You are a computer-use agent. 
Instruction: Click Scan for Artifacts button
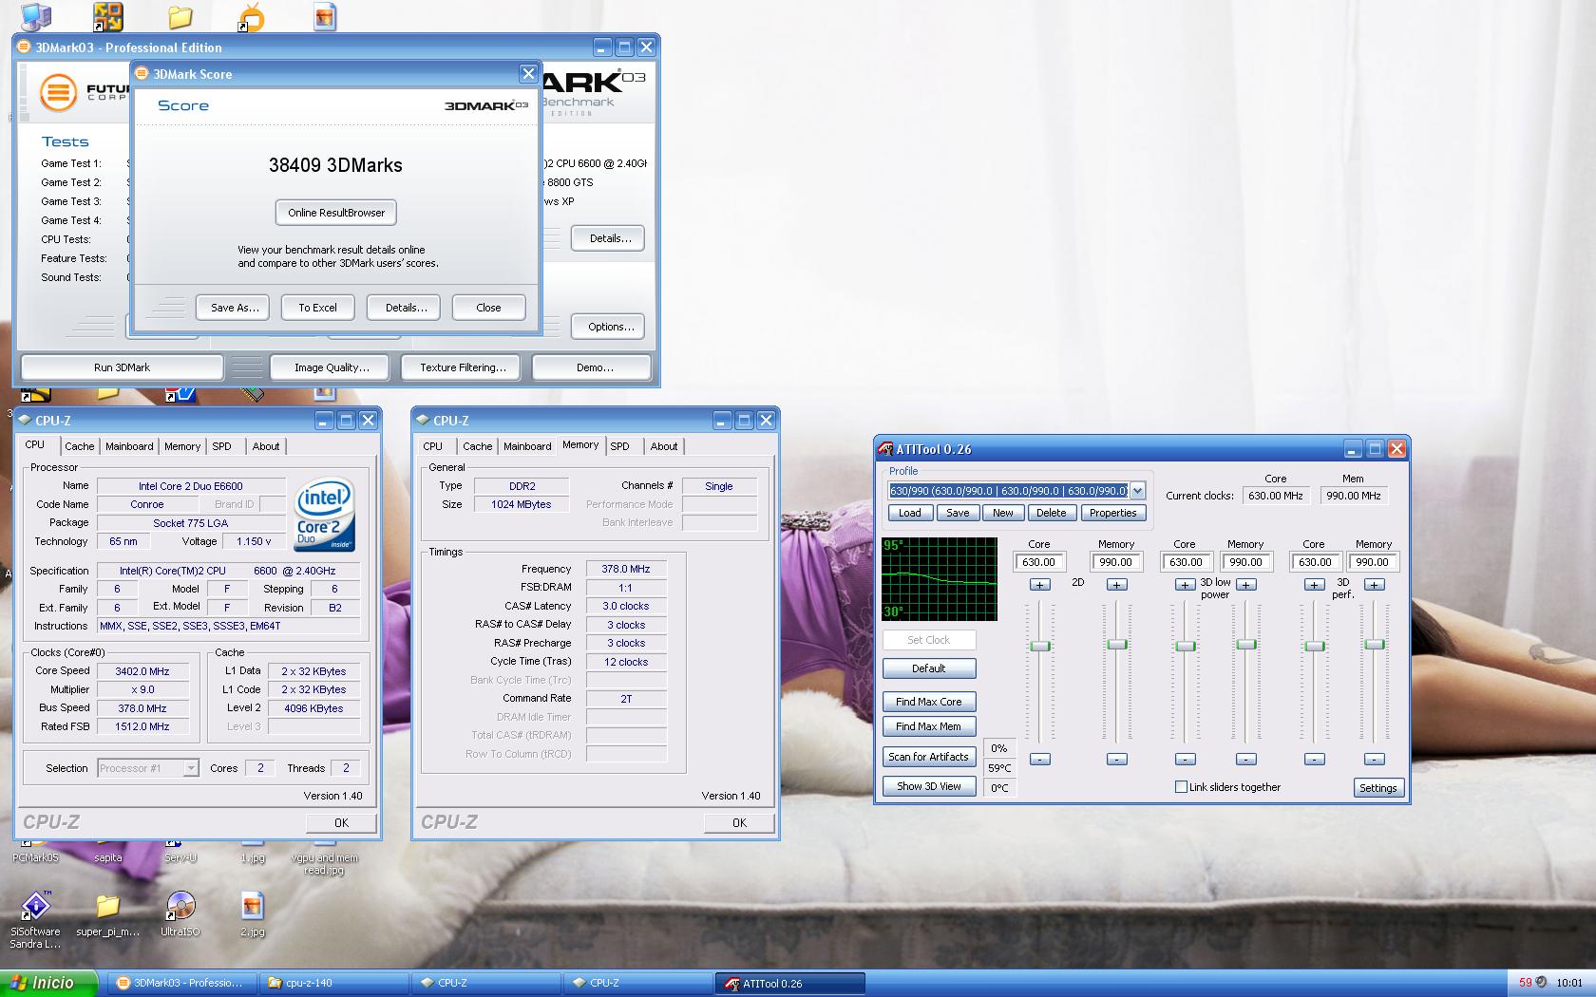point(929,757)
